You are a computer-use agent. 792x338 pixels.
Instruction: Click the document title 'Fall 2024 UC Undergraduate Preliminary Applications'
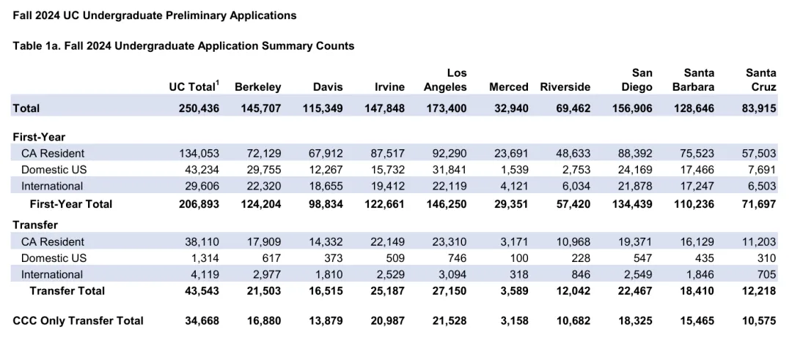[155, 15]
